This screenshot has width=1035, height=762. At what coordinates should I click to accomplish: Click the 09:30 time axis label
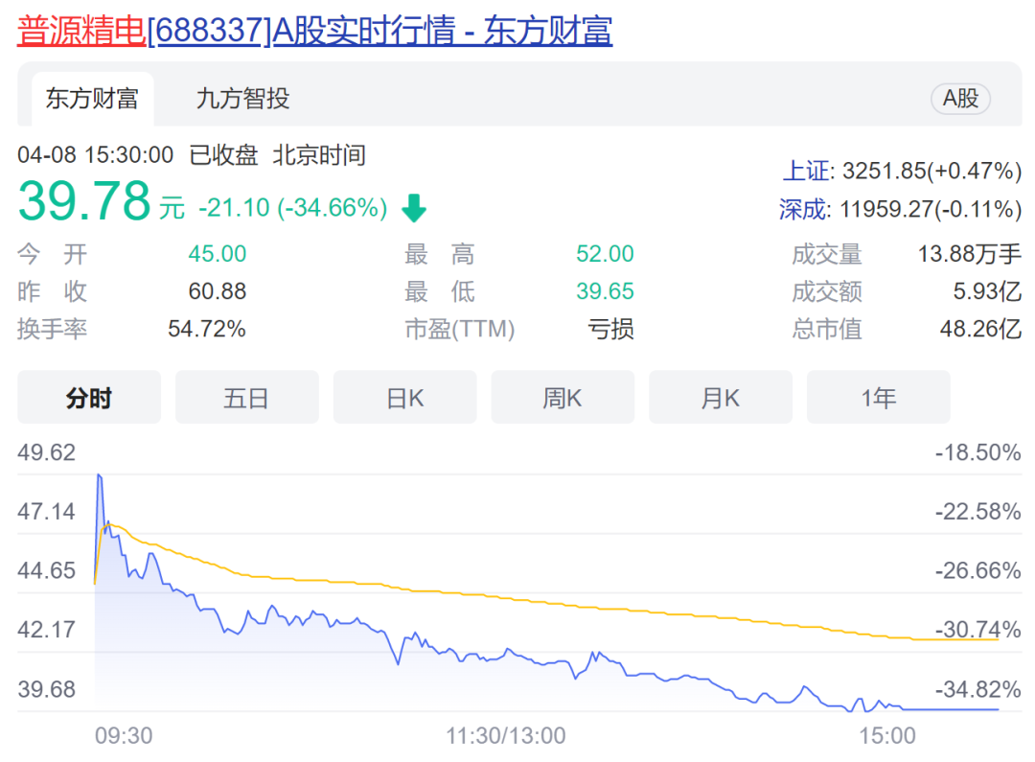(x=124, y=735)
